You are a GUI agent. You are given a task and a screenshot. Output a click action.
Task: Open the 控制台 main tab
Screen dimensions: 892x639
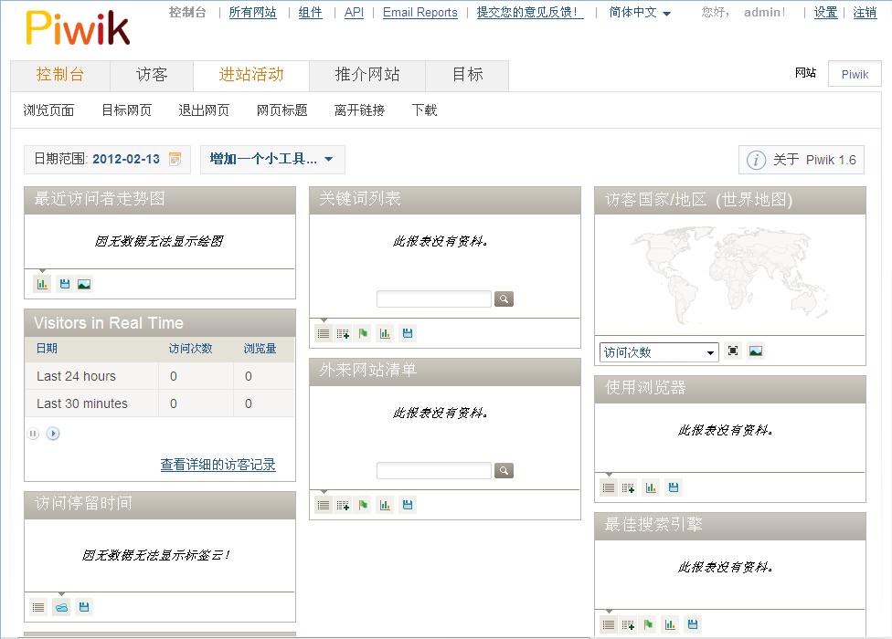coord(59,75)
